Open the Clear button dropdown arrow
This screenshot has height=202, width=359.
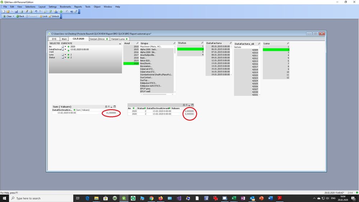pyautogui.click(x=13, y=16)
